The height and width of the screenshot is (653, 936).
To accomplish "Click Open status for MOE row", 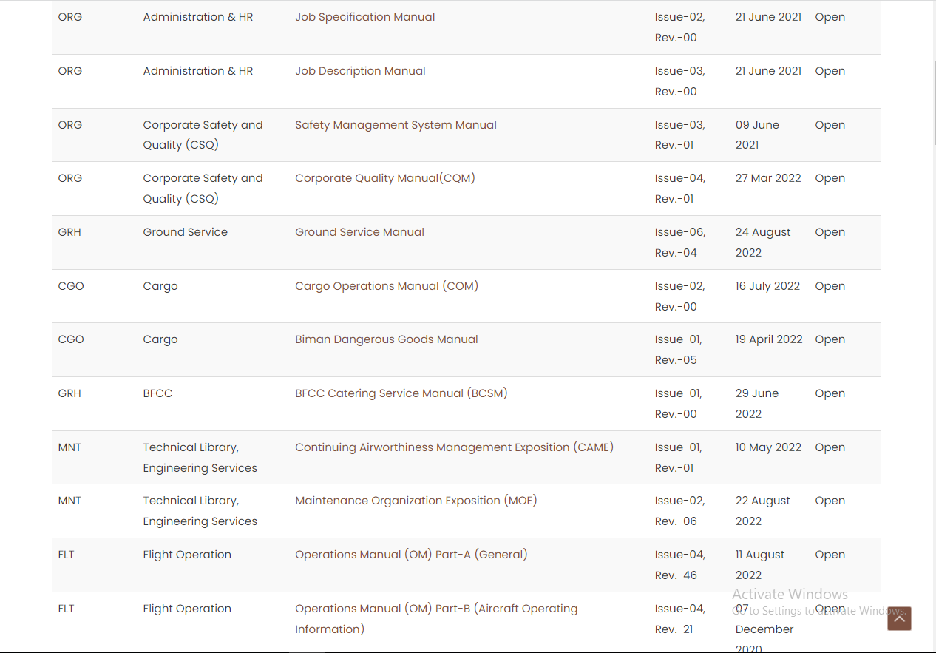I will [x=830, y=501].
